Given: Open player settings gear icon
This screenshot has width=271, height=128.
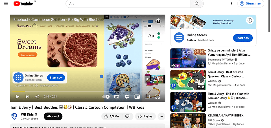Looking at the screenshot, I should click(x=127, y=97).
